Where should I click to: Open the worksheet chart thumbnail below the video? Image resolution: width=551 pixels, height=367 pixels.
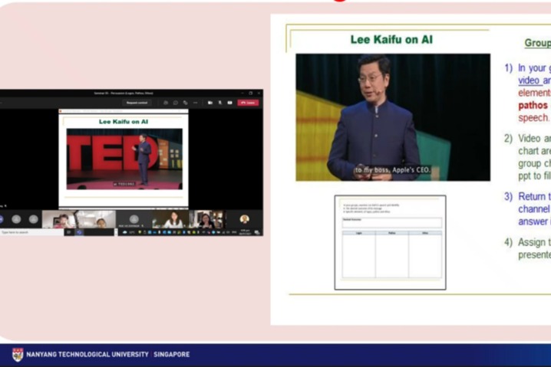pos(390,243)
